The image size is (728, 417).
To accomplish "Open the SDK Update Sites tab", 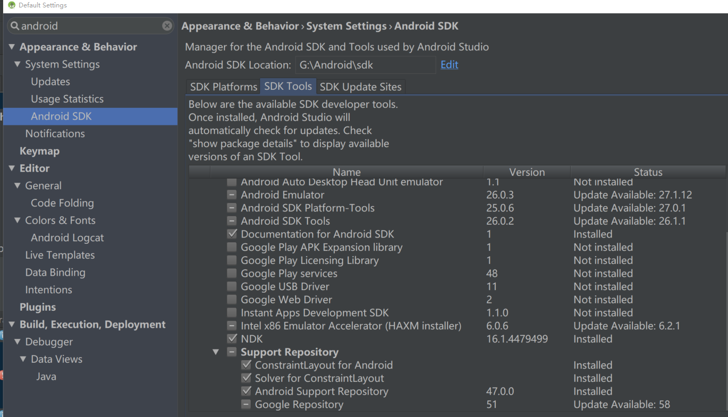I will coord(361,87).
